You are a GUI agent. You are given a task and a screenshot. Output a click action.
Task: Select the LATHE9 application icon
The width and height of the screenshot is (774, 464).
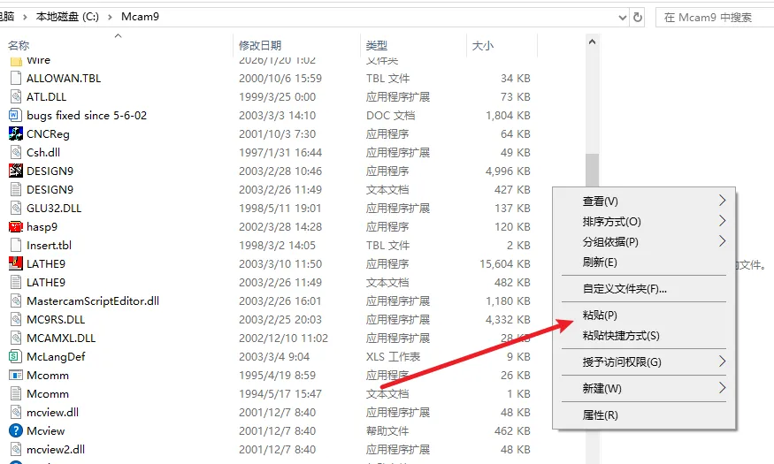(16, 263)
